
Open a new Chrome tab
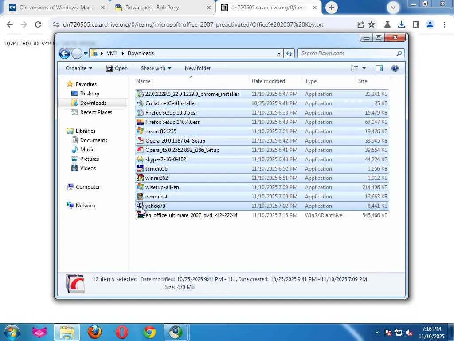pyautogui.click(x=332, y=8)
